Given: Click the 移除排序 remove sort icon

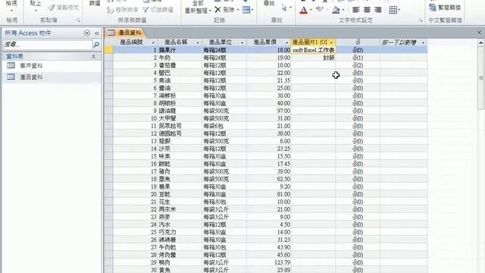Looking at the screenshot, I should [110, 10].
